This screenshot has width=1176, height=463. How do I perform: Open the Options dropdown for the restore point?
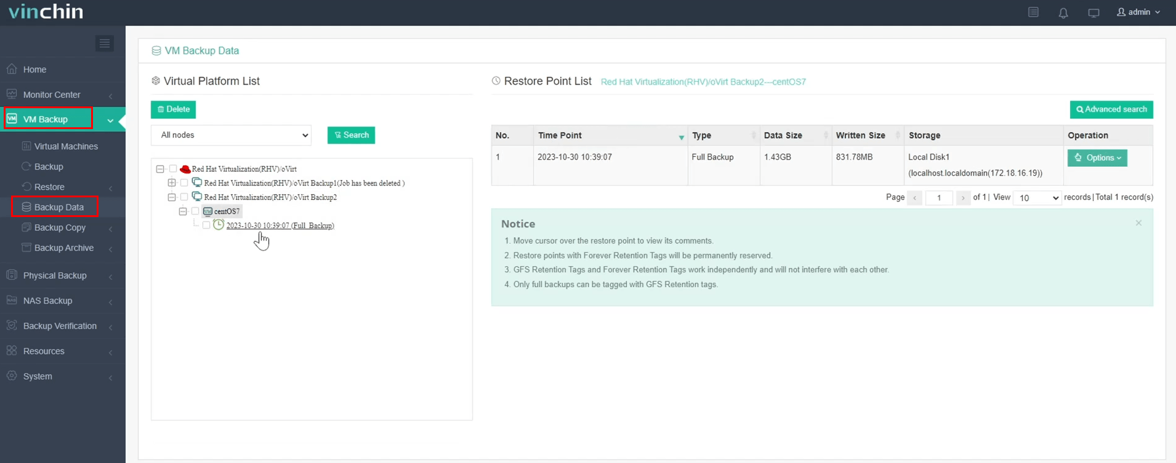(1097, 158)
